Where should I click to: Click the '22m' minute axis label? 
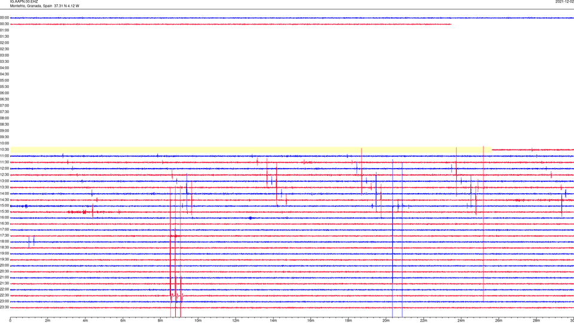pos(423,321)
